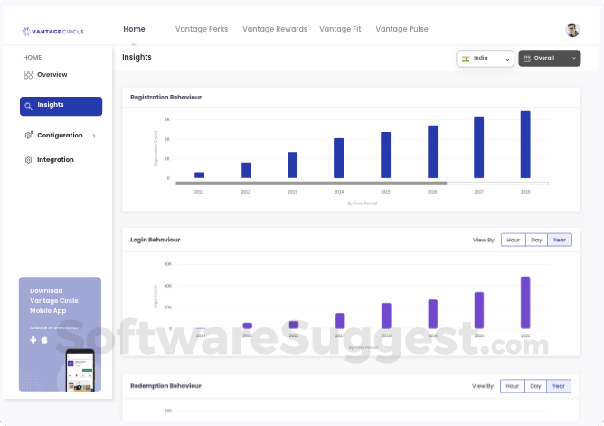Open the Vantage Pulse section
The image size is (604, 426).
click(401, 29)
